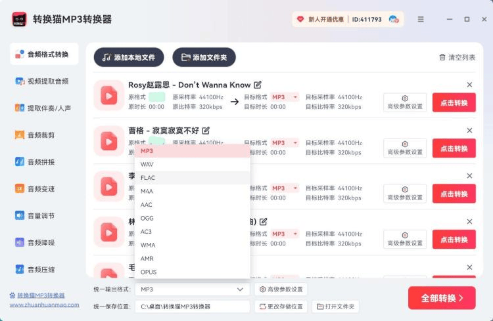This screenshot has width=493, height=321.
Task: Open the www.zhuanhuanmao.com link
Action: click(44, 305)
